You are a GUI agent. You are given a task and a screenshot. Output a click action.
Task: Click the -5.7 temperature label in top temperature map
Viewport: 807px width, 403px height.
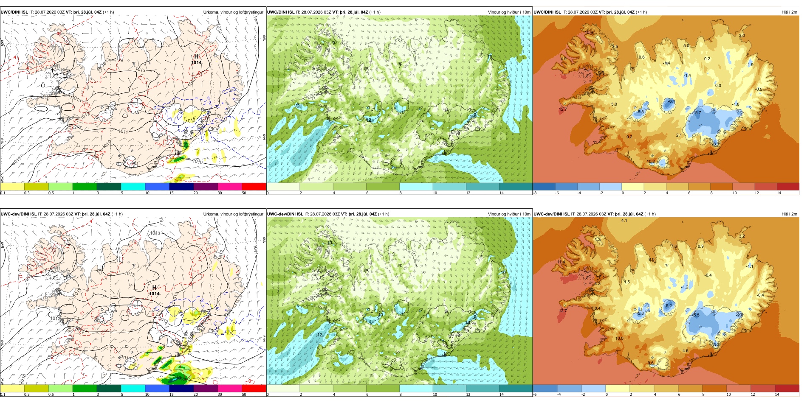[x=697, y=113]
